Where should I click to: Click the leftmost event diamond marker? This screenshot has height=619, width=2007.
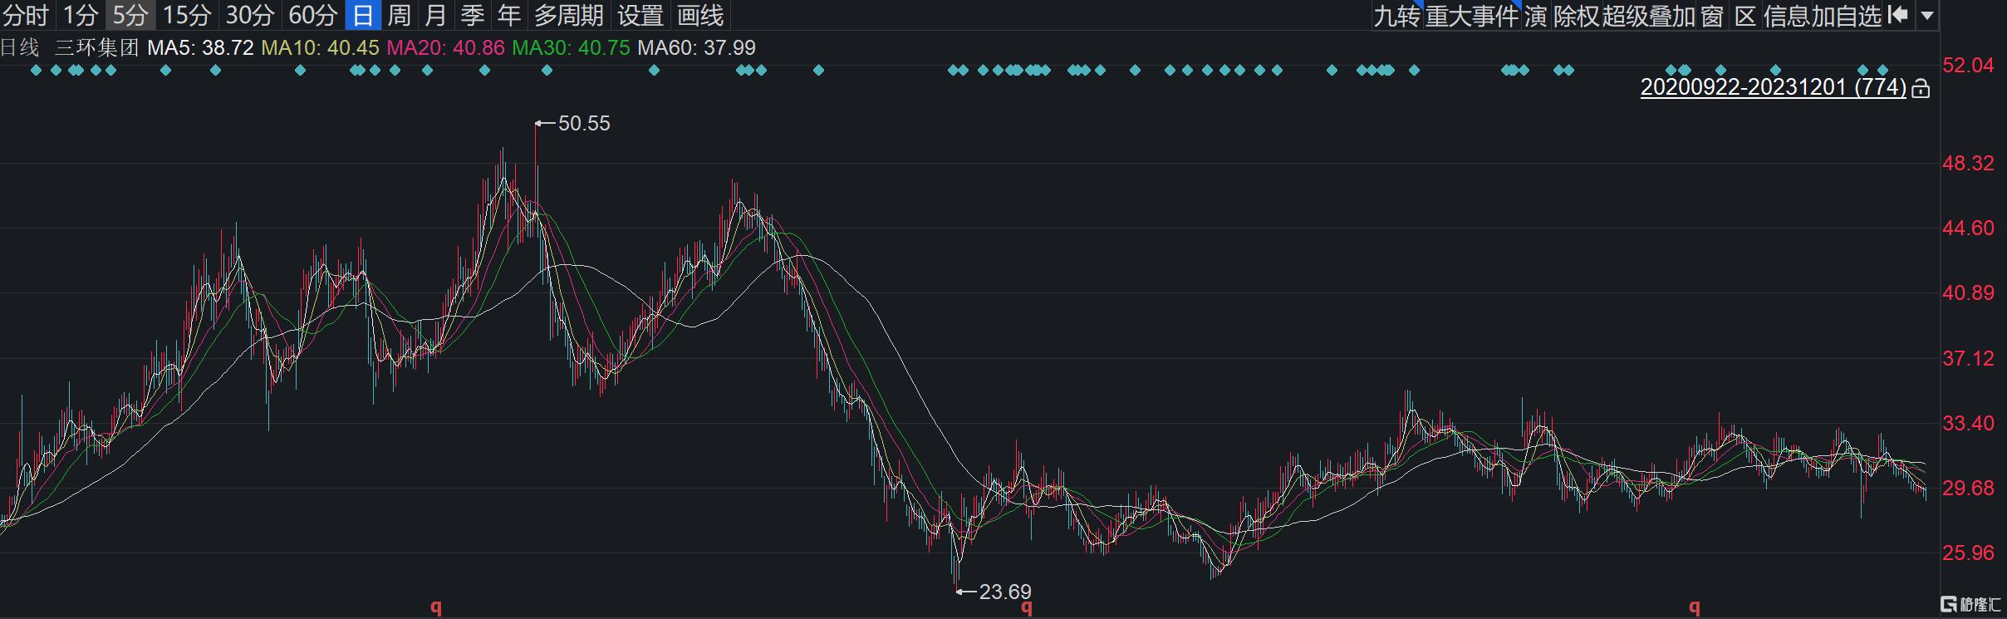point(36,71)
